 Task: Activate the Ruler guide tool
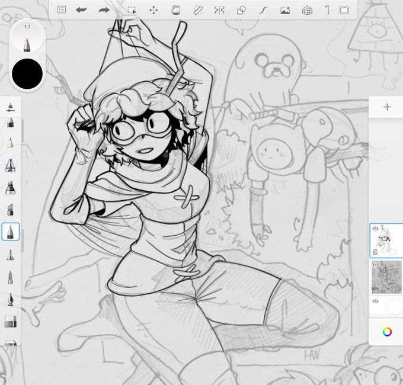[x=197, y=10]
